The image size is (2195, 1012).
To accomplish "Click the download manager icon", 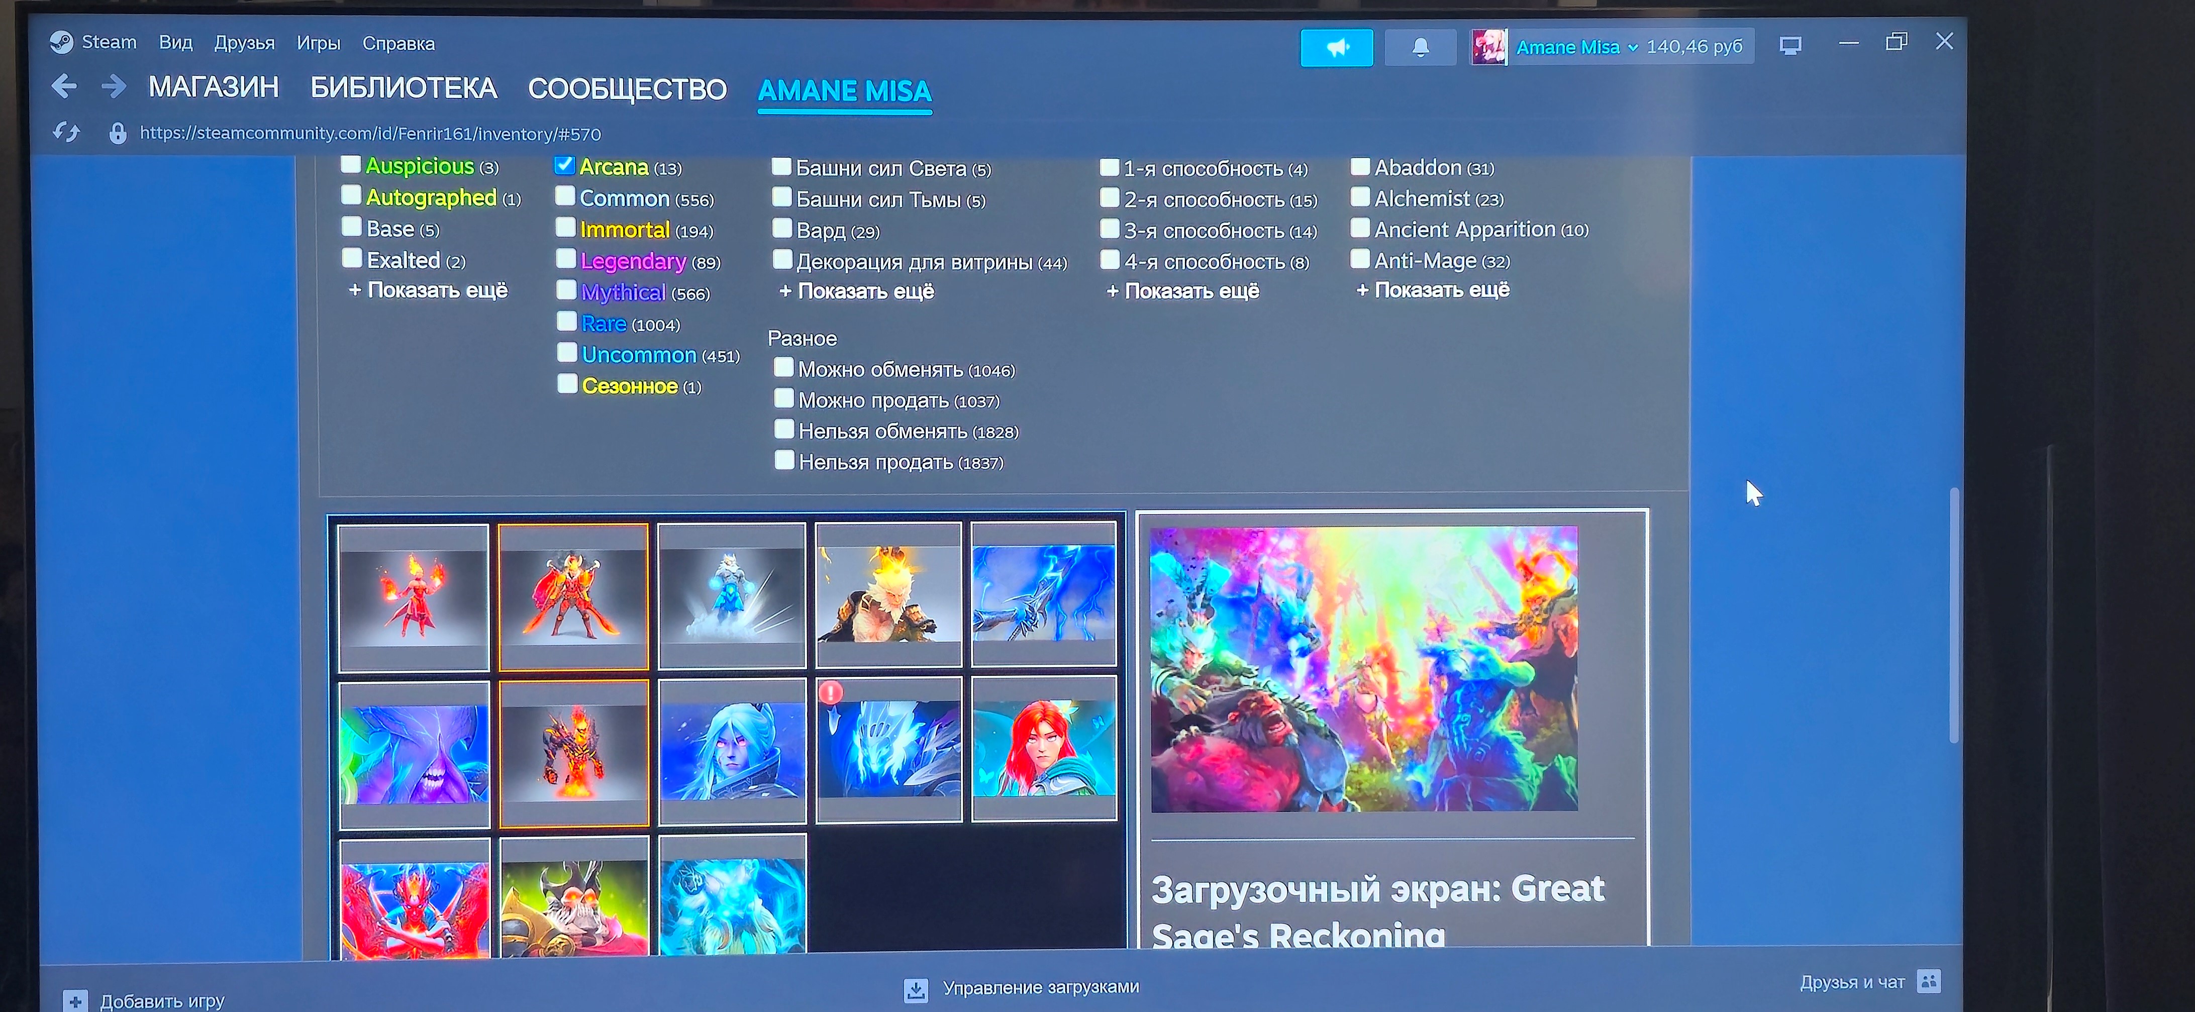I will tap(916, 989).
